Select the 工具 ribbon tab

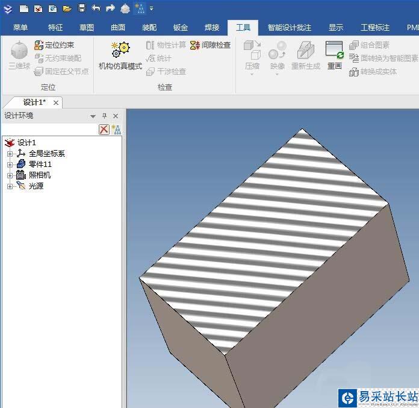click(243, 27)
